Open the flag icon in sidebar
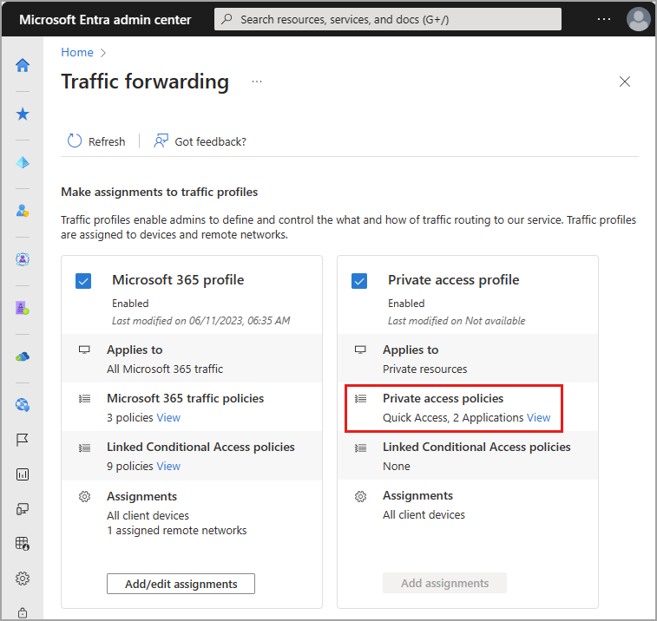This screenshot has height=621, width=657. coord(23,440)
